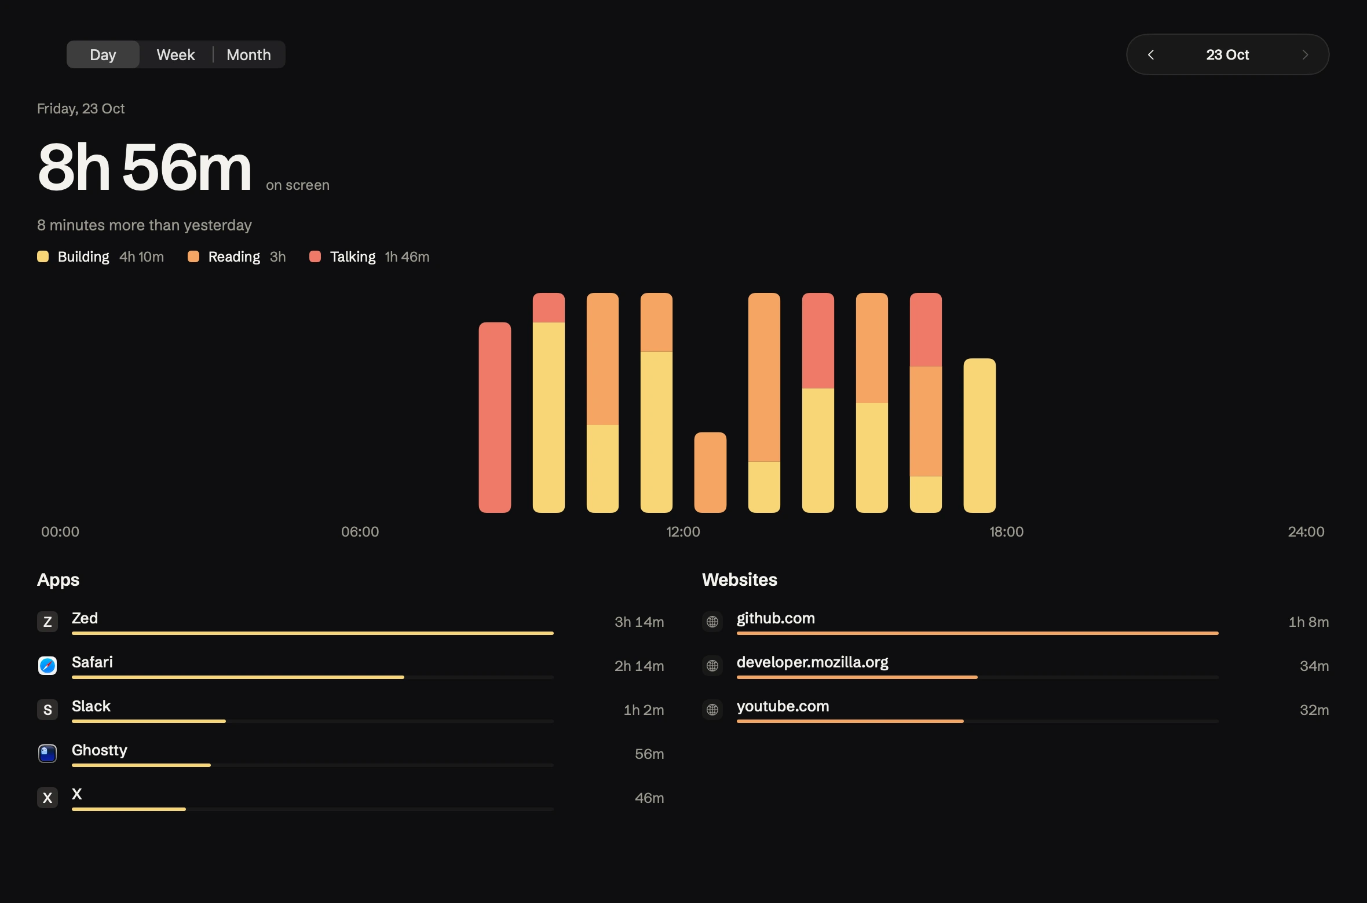Open the 23 Oct date picker label
This screenshot has height=903, width=1367.
1227,54
